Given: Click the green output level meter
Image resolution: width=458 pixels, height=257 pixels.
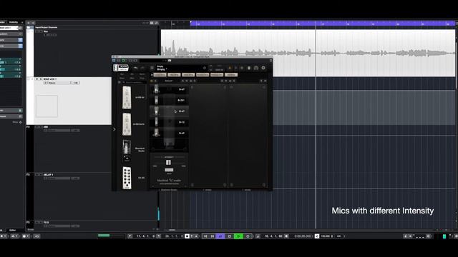Looking at the screenshot, I should click(x=444, y=236).
